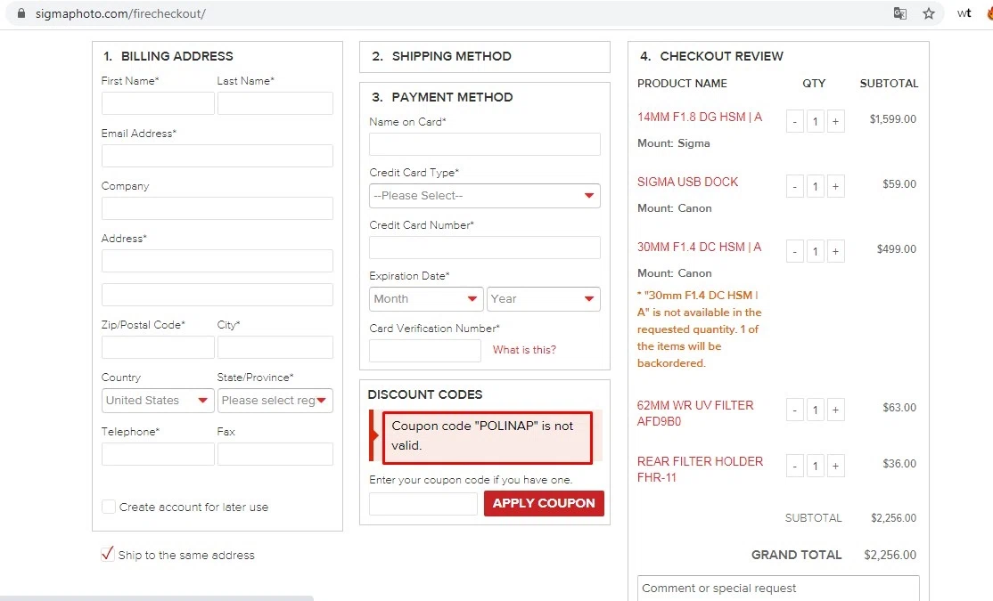Enable Create account for later use
The height and width of the screenshot is (601, 993).
click(109, 507)
